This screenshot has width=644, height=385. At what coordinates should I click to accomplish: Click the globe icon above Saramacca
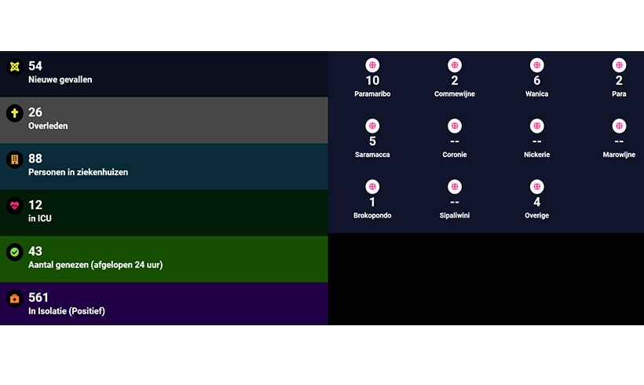(x=372, y=126)
